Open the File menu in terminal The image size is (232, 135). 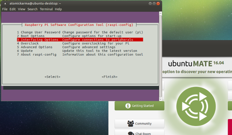5,9
